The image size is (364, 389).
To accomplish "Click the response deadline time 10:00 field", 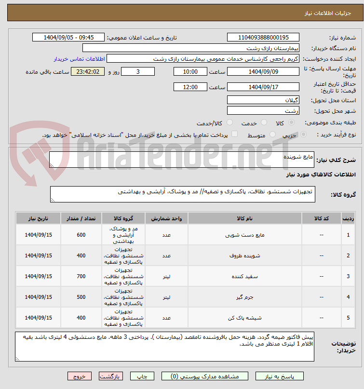I will (x=190, y=72).
